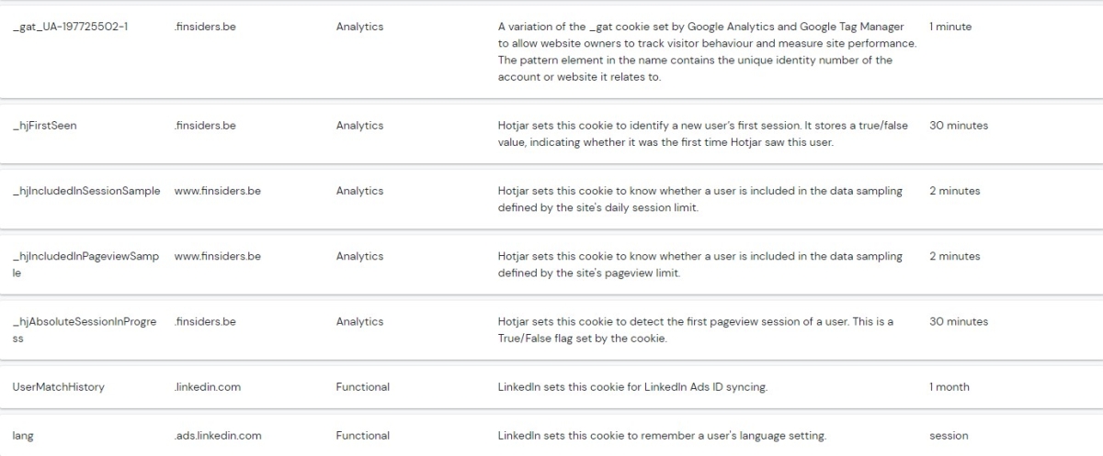Click the Google Analytics _gat cookie description
Image resolution: width=1103 pixels, height=456 pixels.
pos(694,51)
